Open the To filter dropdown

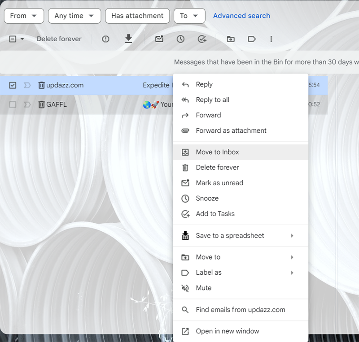(x=189, y=16)
